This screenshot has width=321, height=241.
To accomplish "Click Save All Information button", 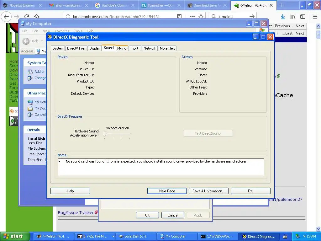I will tap(208, 191).
